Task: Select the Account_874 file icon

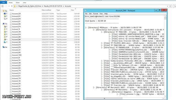Action: [11, 26]
